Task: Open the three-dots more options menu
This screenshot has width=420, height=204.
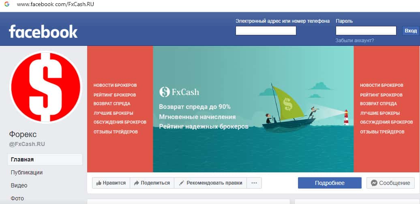Action: point(254,183)
